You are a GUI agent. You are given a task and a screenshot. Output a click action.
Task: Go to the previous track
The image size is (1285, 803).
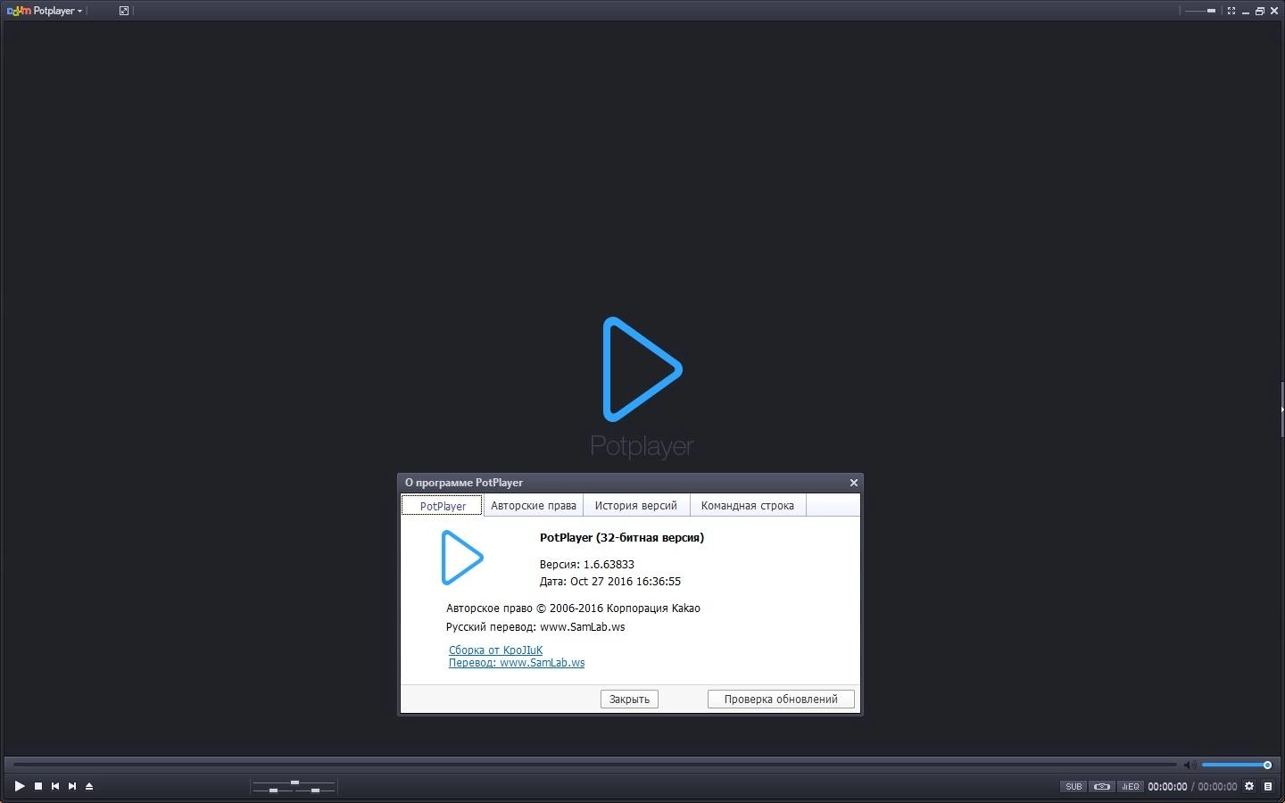(x=55, y=786)
